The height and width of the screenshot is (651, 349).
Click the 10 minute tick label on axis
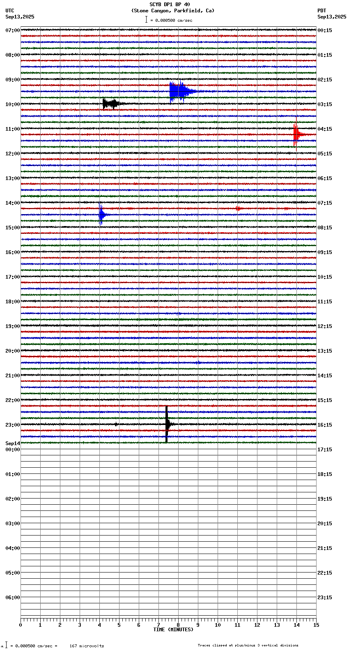click(218, 625)
